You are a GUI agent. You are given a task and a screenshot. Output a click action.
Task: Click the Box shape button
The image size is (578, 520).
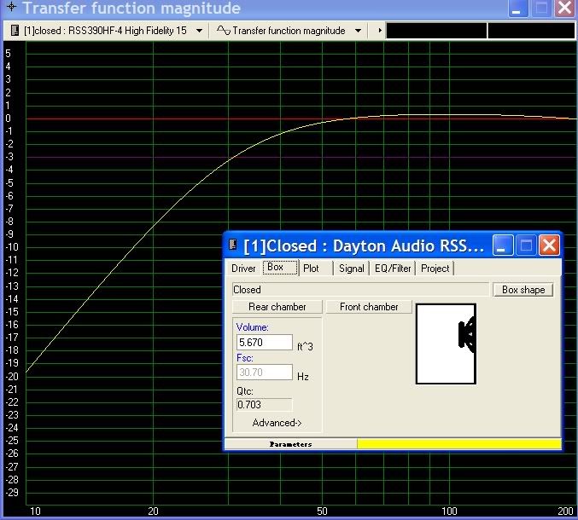[x=523, y=290]
